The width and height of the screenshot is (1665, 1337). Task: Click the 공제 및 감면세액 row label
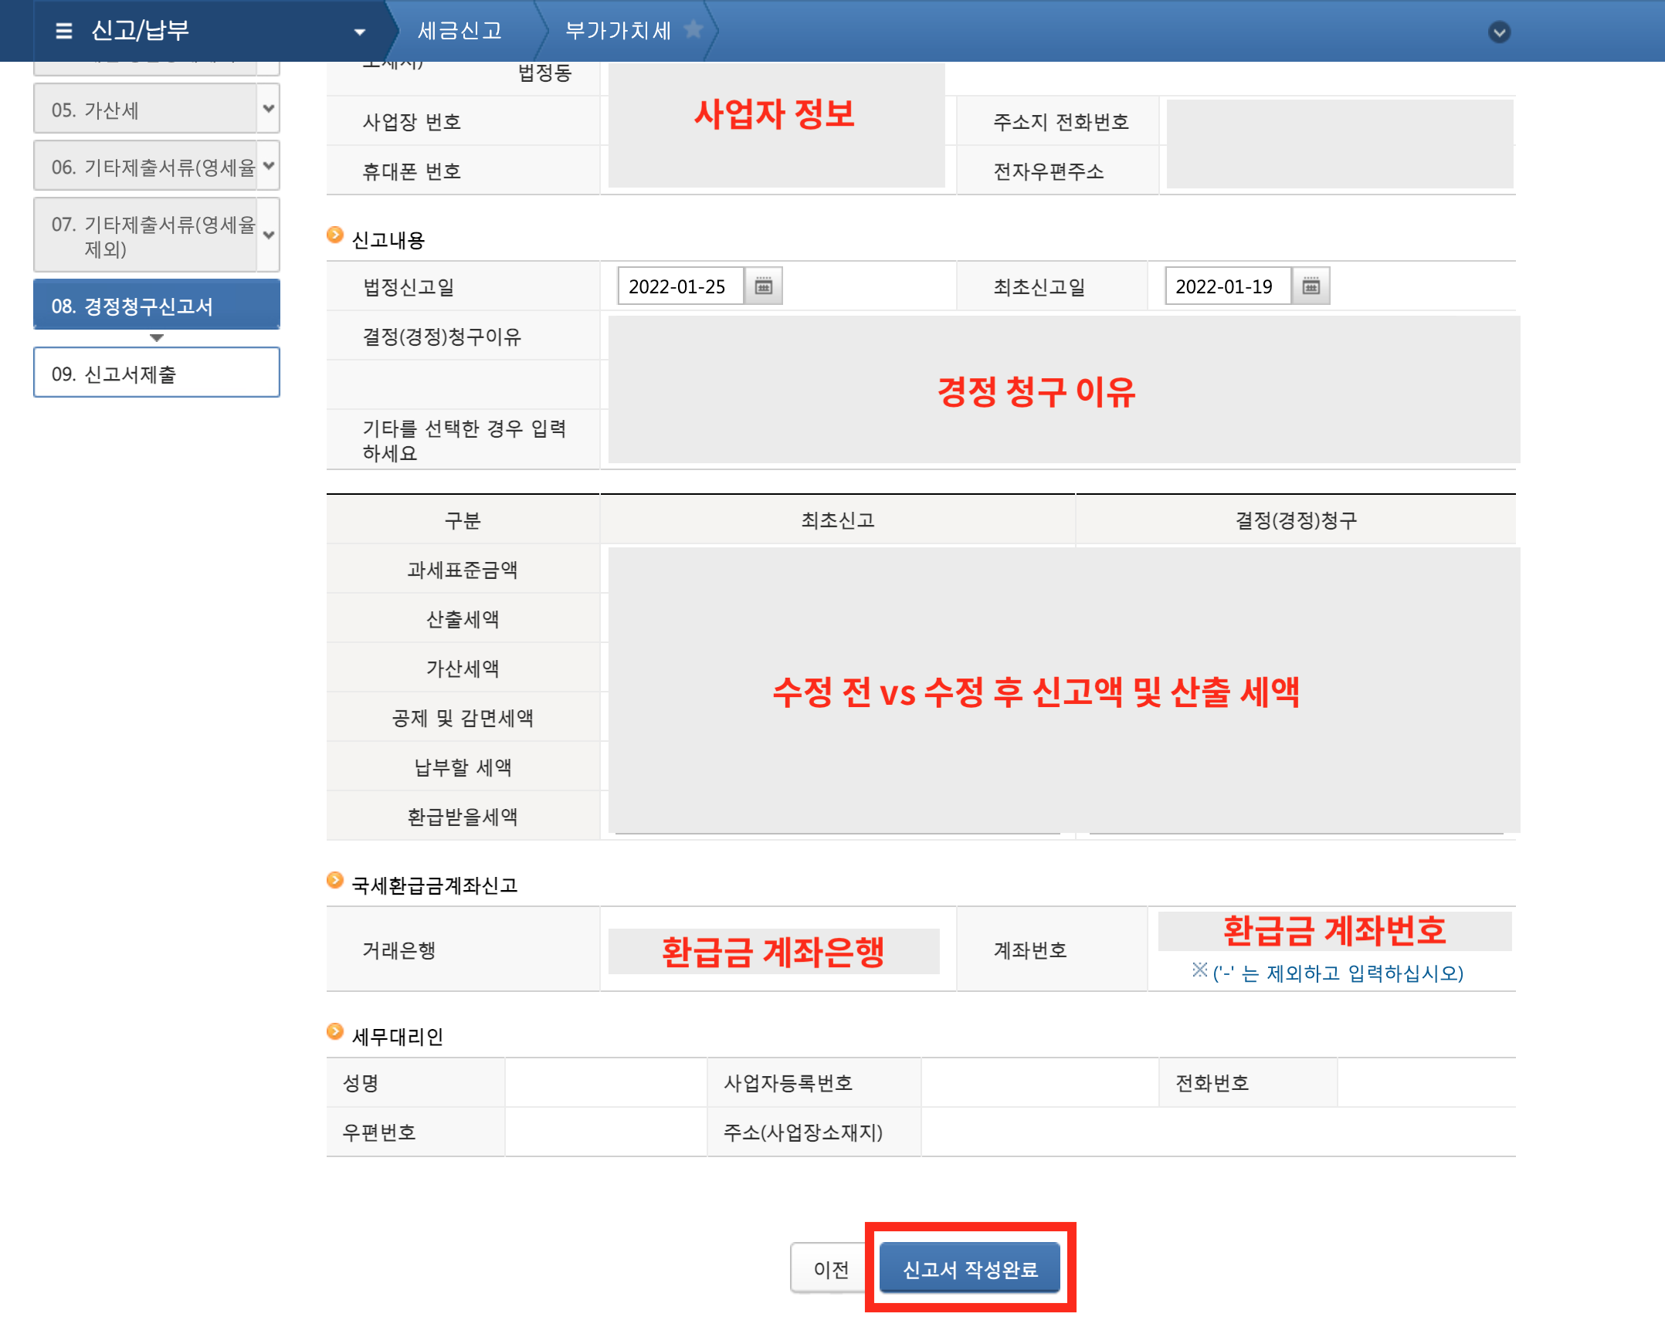tap(463, 718)
